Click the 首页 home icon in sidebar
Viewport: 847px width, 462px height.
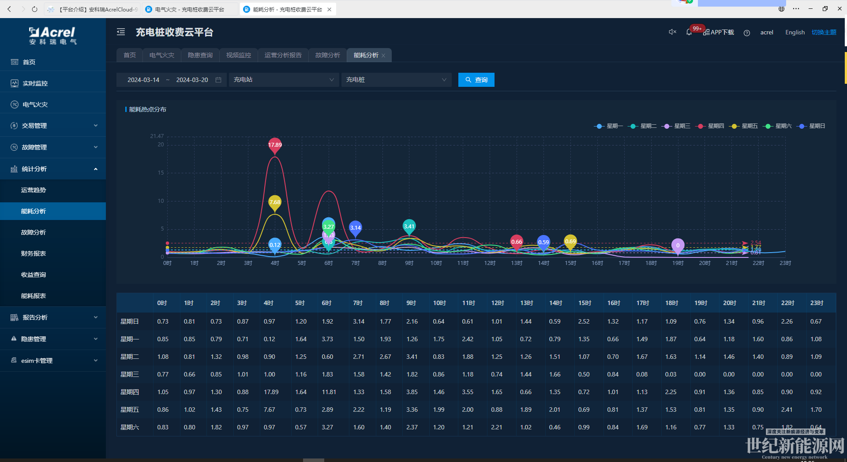pos(15,62)
